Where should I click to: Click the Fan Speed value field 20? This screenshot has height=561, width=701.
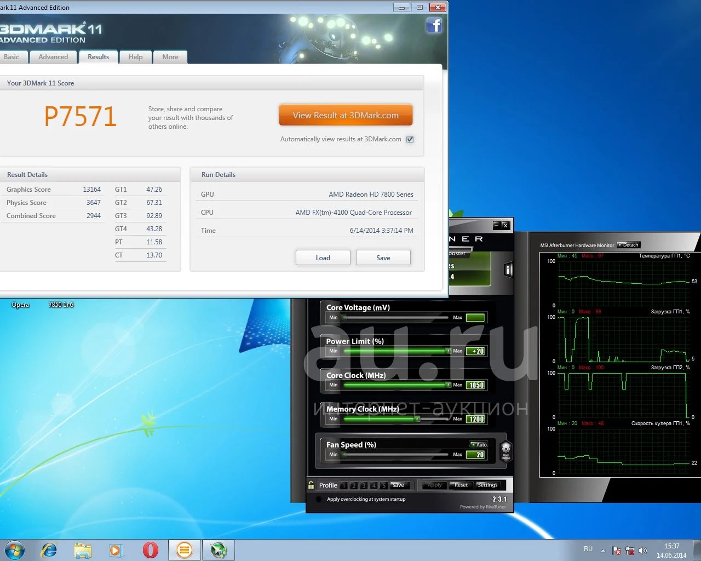click(x=475, y=455)
